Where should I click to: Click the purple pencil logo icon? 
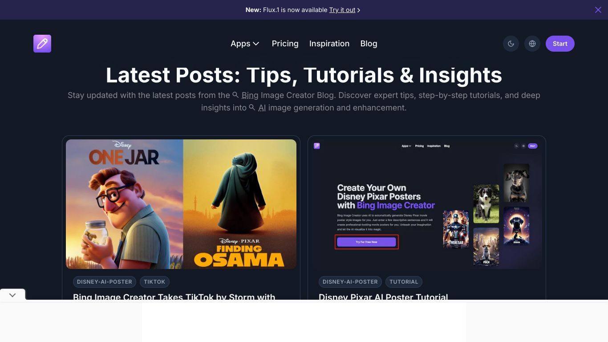pyautogui.click(x=42, y=44)
